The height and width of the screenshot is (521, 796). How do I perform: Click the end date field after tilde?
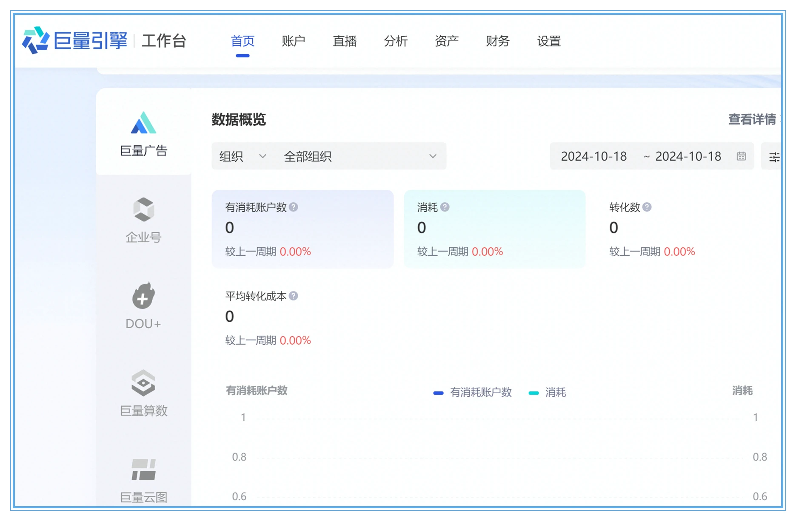(x=688, y=156)
